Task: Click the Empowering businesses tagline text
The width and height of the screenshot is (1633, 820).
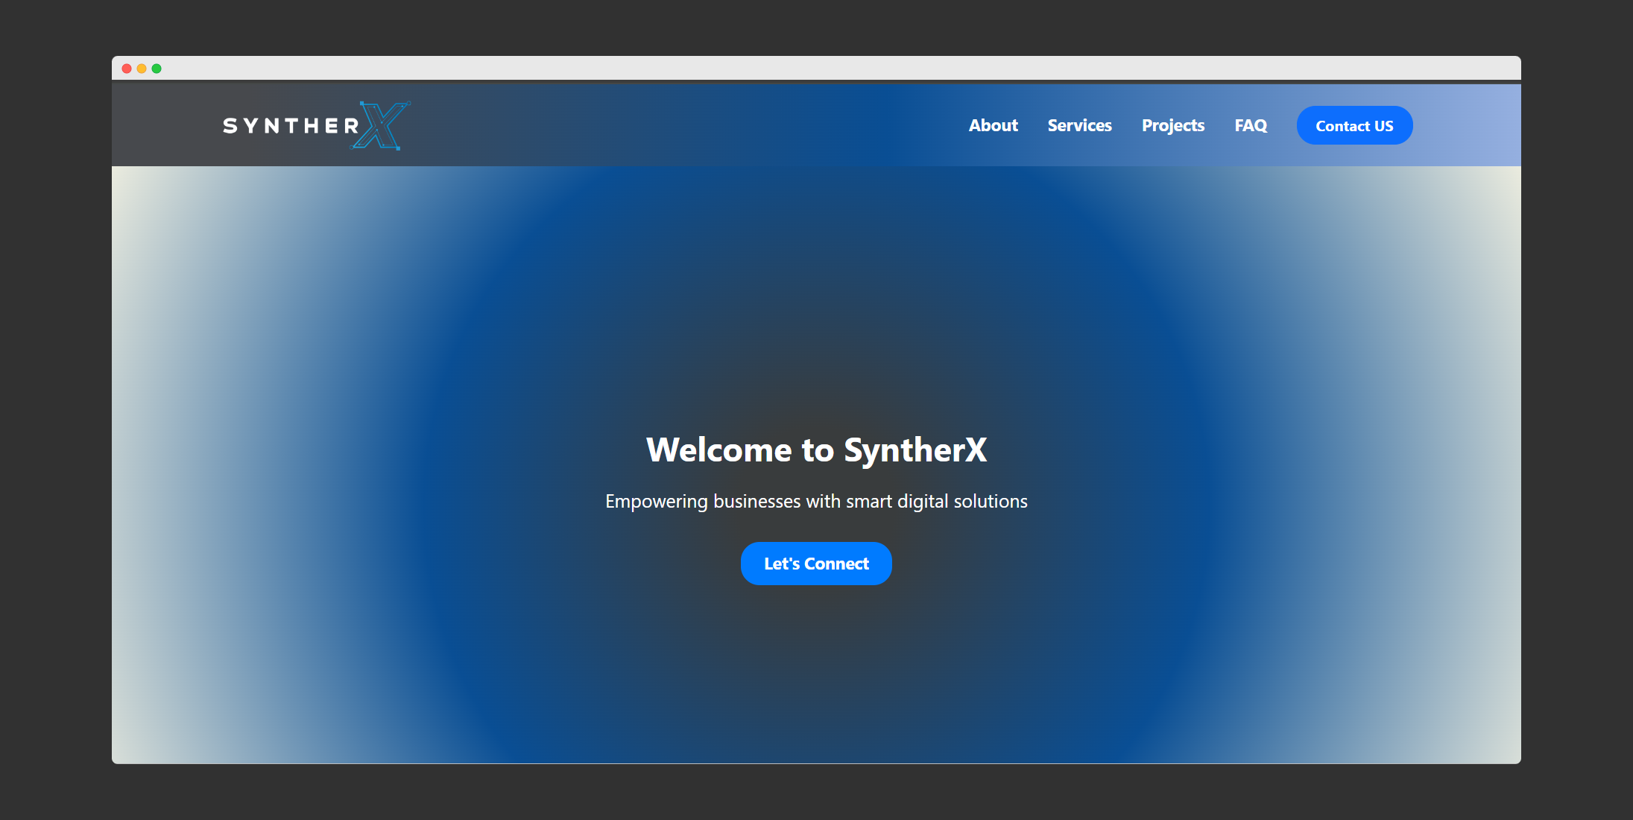Action: (x=816, y=502)
